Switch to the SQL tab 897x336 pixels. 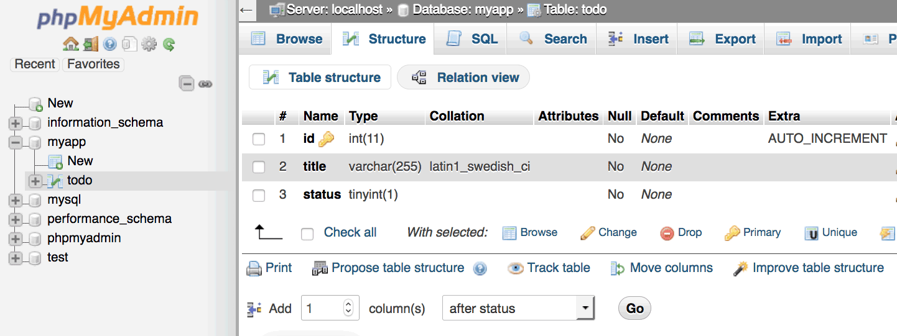point(473,39)
